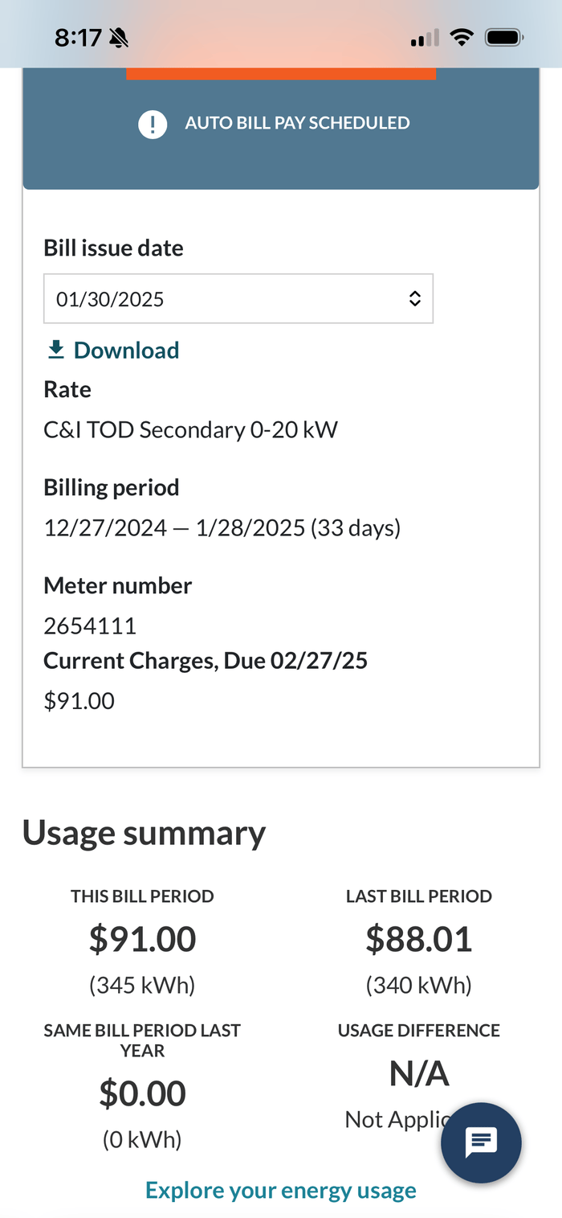Open the chat message bubble icon
This screenshot has height=1218, width=562.
tap(482, 1142)
